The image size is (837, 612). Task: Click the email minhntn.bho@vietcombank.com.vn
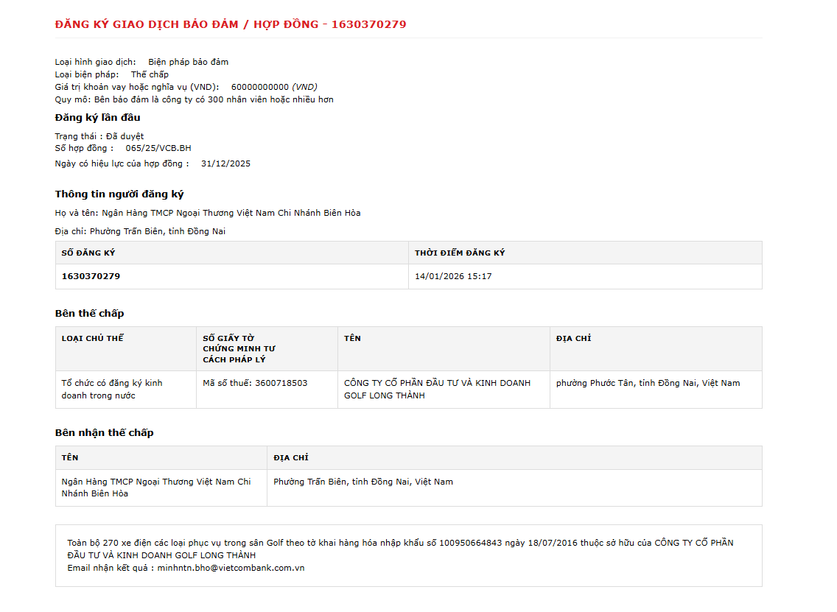[231, 569]
